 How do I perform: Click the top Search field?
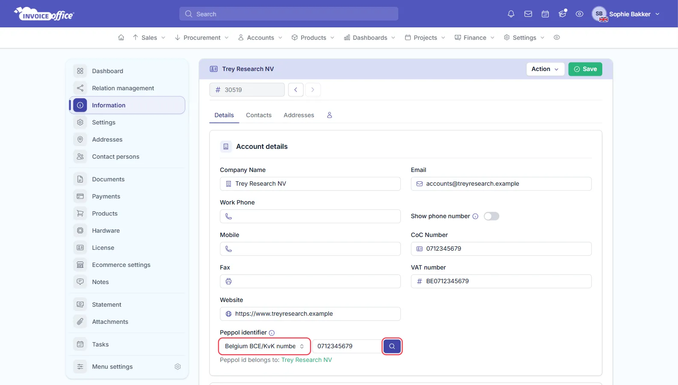tap(289, 14)
